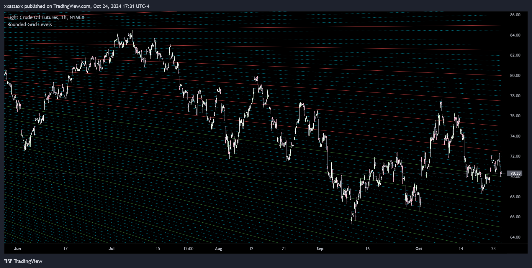Screen dimensions: 532x268
Task: Click the Light Crude Oil Futures symbol title
Action: tap(46, 17)
